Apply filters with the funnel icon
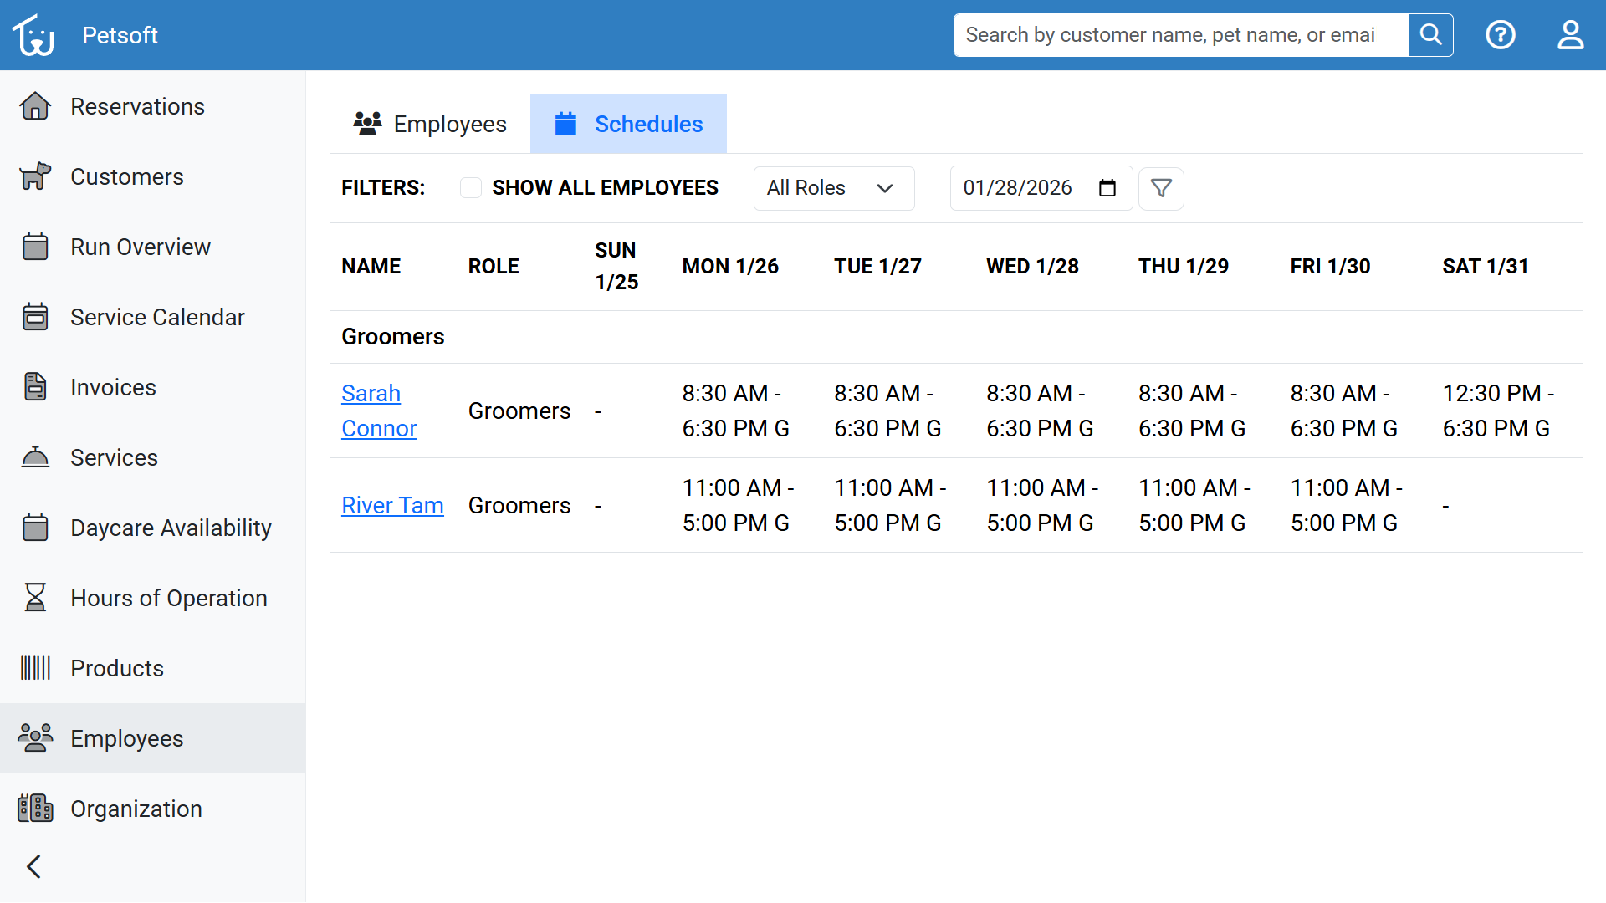Image resolution: width=1606 pixels, height=903 pixels. click(x=1161, y=188)
